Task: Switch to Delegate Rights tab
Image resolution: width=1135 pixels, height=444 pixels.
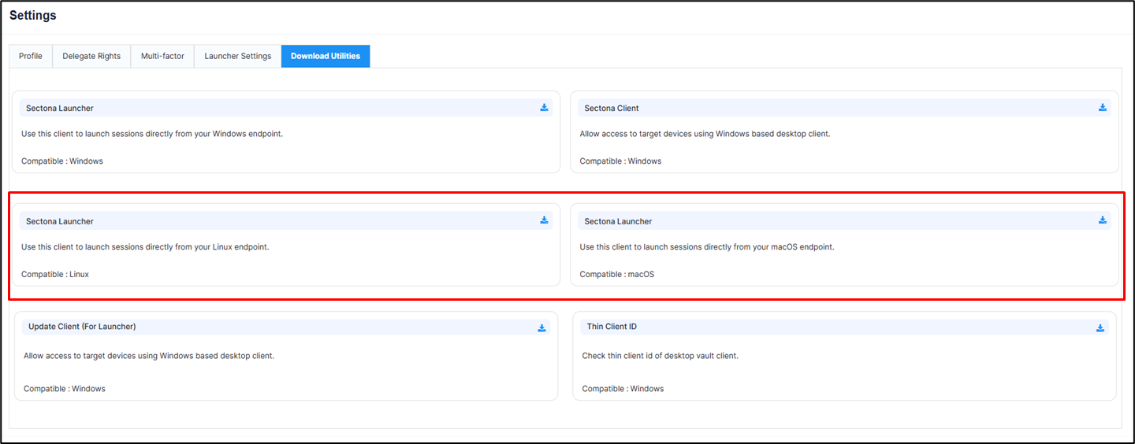Action: click(x=91, y=56)
